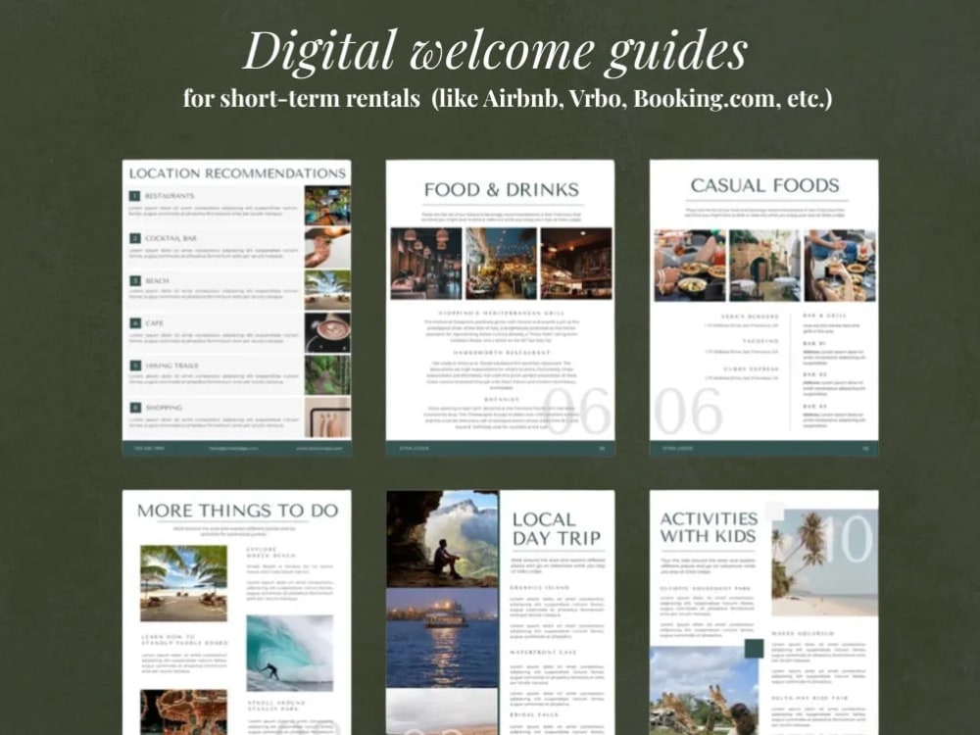The image size is (980, 735).
Task: Open the Cafe row coffee cup photo
Action: [327, 332]
